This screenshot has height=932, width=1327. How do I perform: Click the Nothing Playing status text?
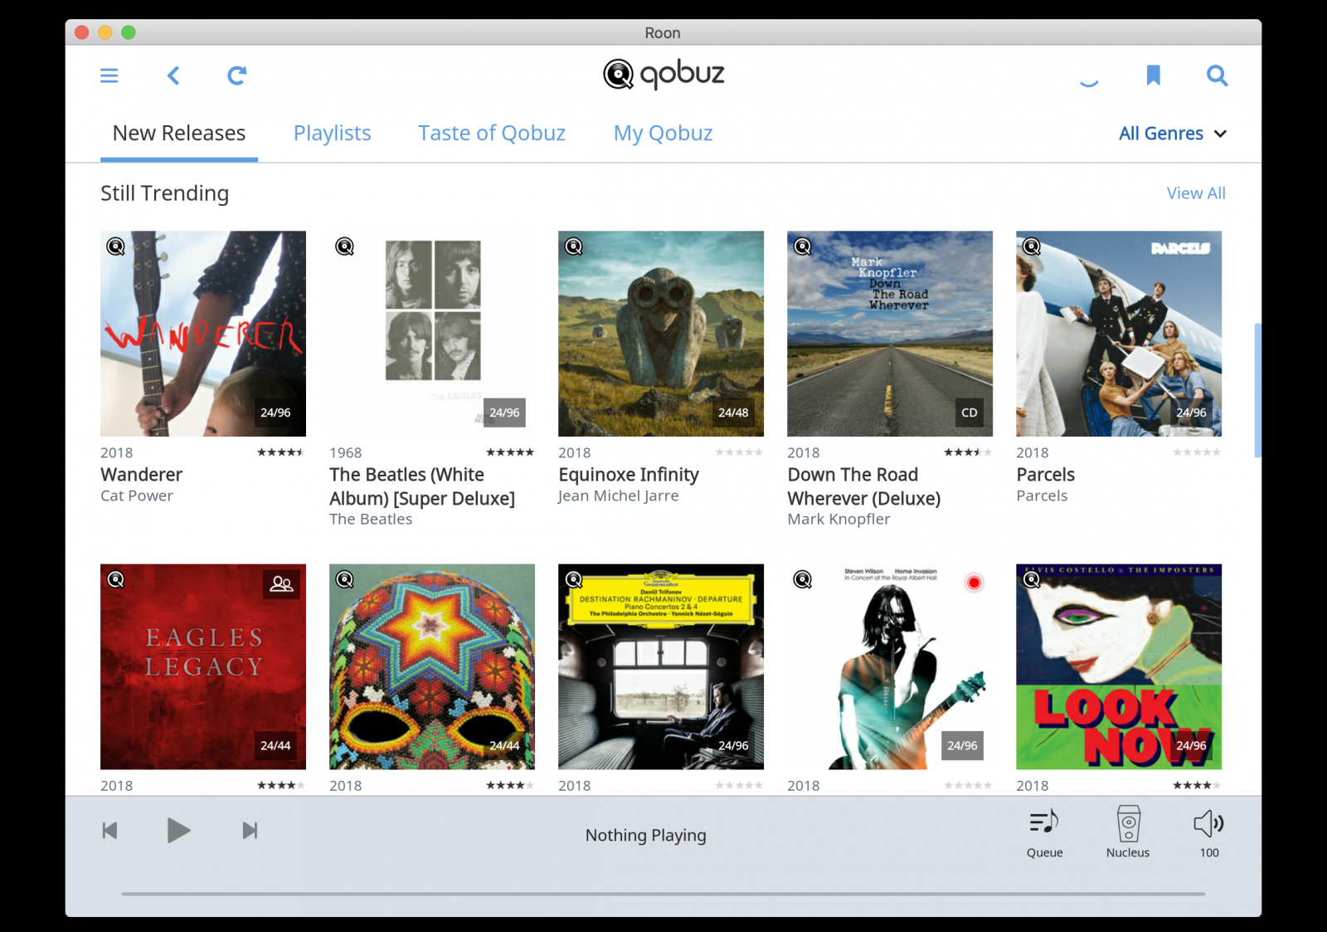click(646, 835)
